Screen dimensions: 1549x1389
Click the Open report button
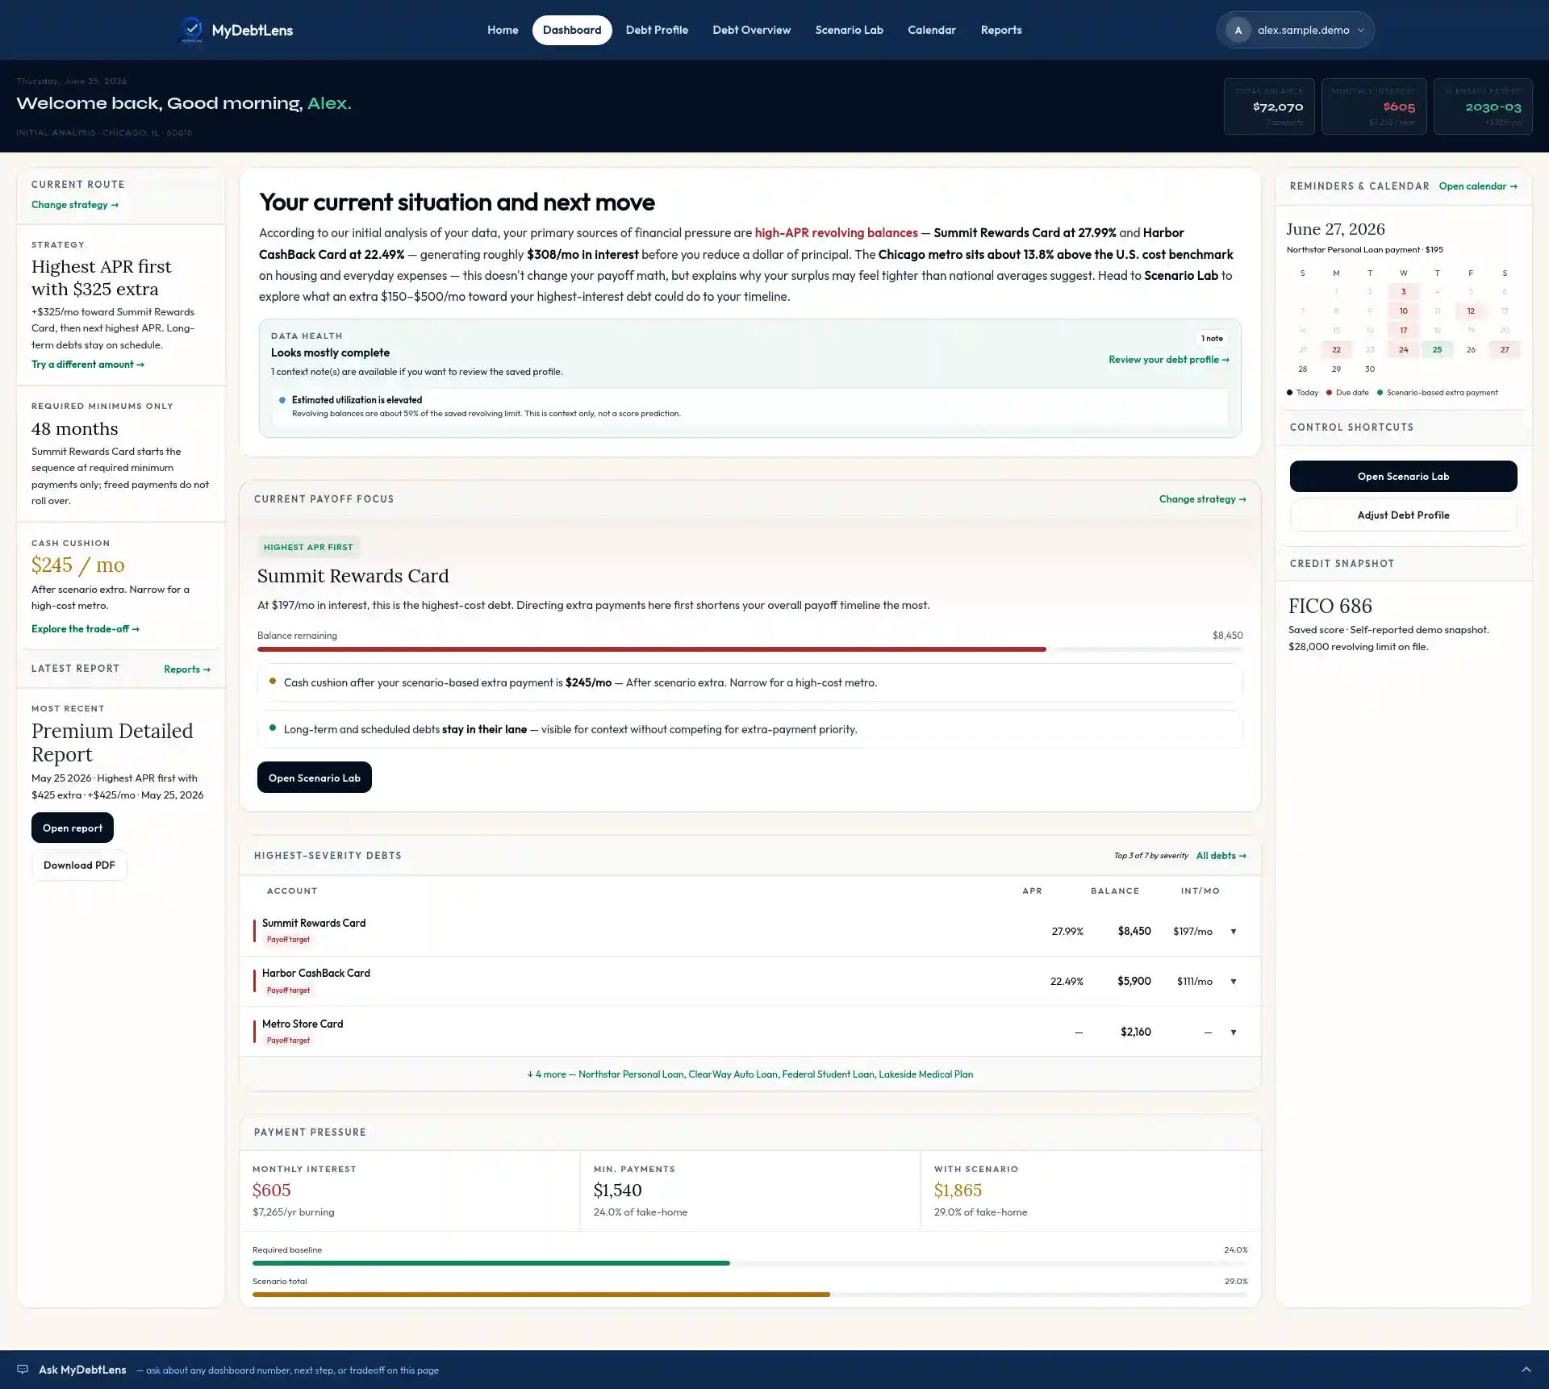point(73,828)
